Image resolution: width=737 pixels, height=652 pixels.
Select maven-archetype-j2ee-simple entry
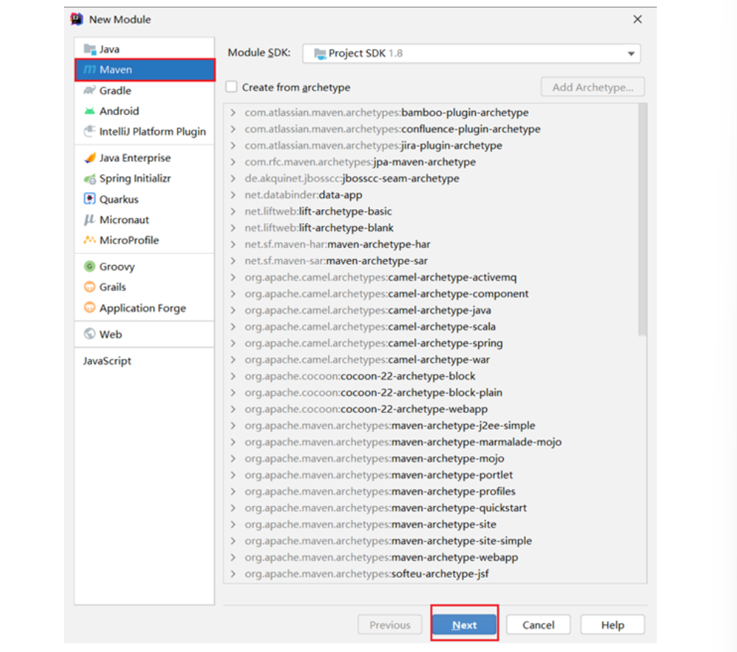tap(390, 425)
